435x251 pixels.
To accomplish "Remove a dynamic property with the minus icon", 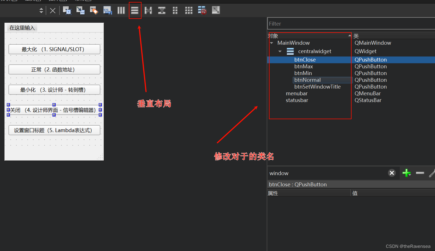I will coord(420,173).
